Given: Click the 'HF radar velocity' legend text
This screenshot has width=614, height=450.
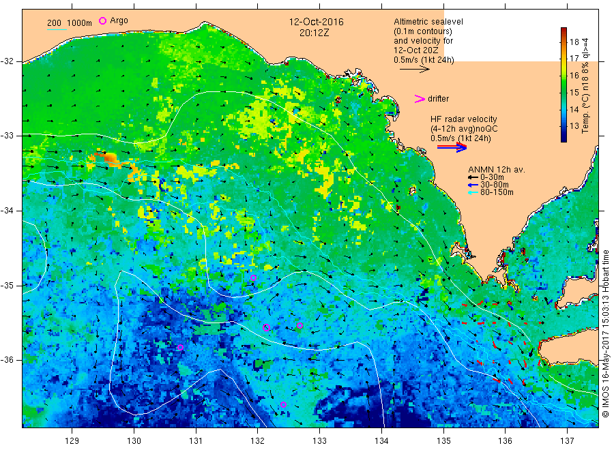Looking at the screenshot, I should (x=464, y=119).
